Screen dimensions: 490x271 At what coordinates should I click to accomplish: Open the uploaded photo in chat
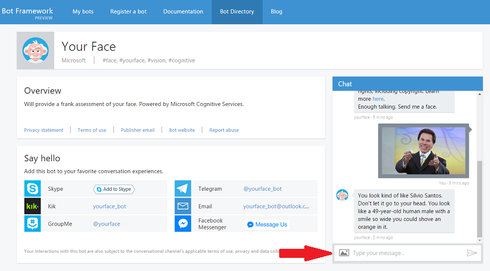(x=423, y=151)
